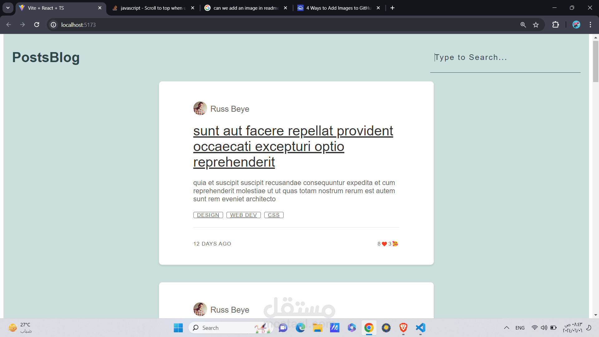Image resolution: width=599 pixels, height=337 pixels.
Task: Select the CSS tag
Action: 274,215
